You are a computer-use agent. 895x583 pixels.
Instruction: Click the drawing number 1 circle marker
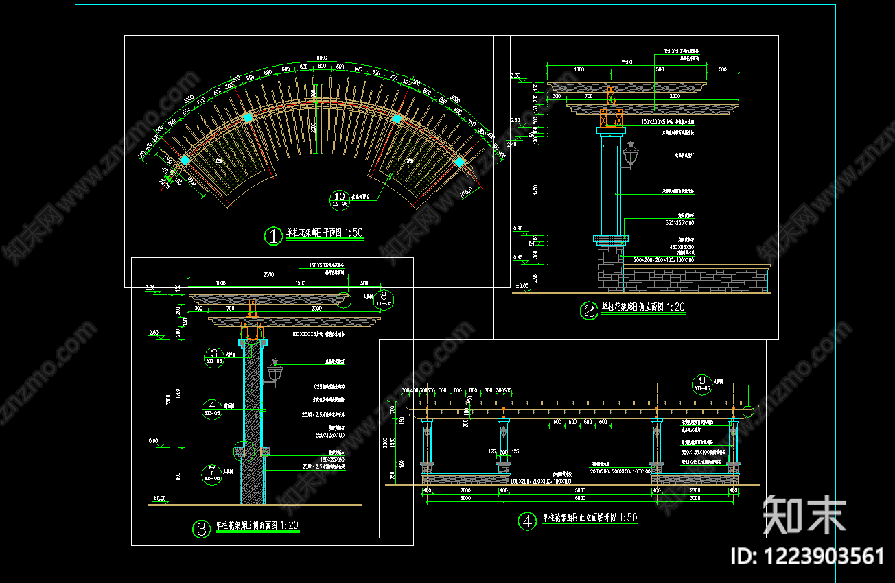pyautogui.click(x=274, y=236)
